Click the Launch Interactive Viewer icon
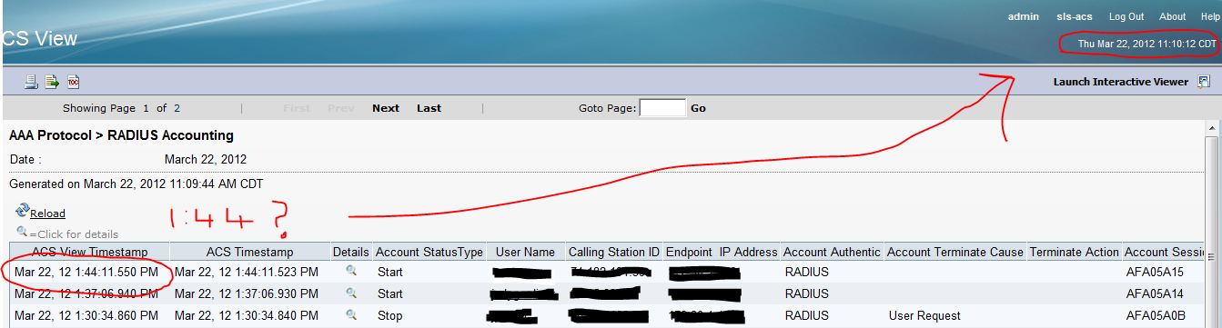This screenshot has height=328, width=1222. [x=1204, y=82]
